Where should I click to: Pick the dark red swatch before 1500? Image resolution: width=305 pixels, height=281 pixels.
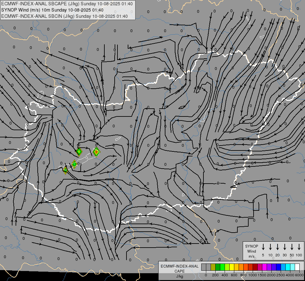click(x=255, y=267)
